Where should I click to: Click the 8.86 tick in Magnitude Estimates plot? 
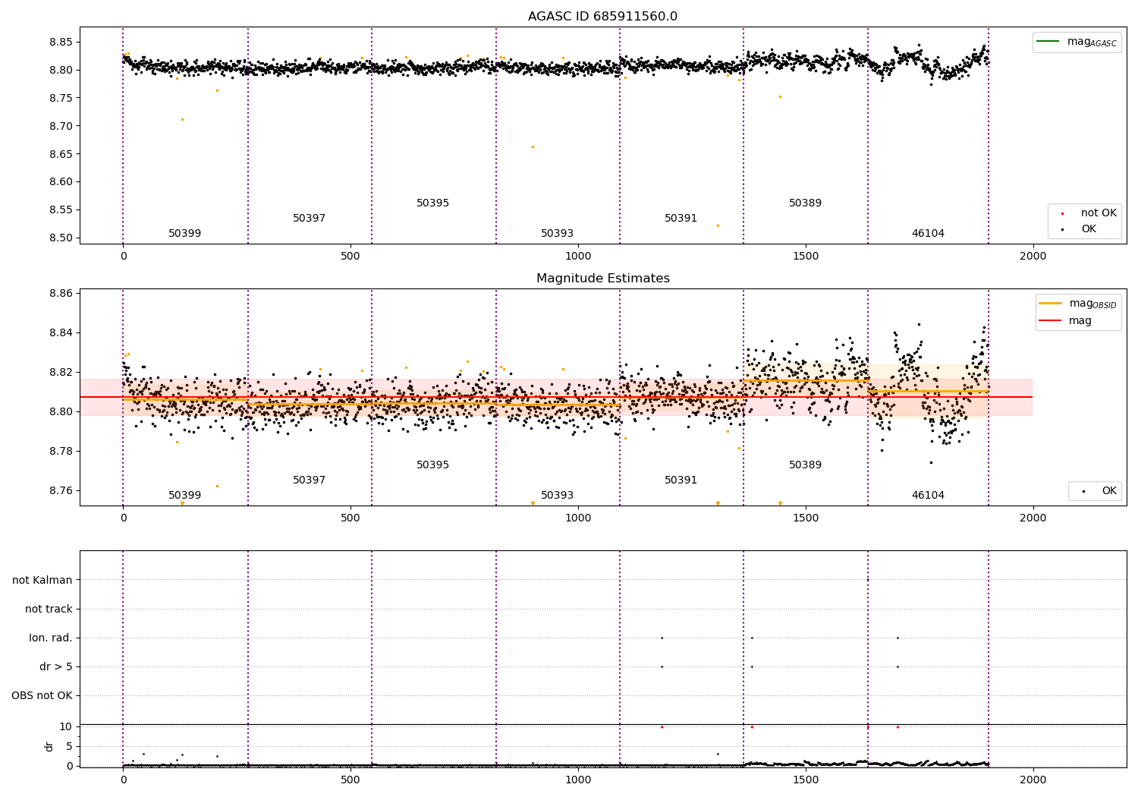[x=61, y=294]
